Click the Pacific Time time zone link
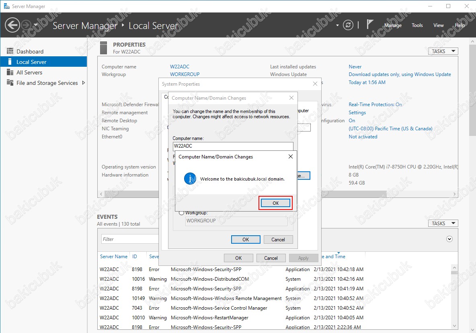This screenshot has height=333, width=476. pos(390,128)
